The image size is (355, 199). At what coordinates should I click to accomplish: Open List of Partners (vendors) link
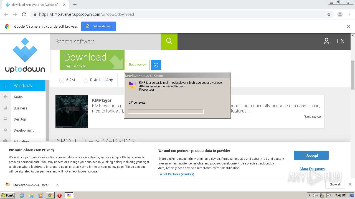click(176, 174)
